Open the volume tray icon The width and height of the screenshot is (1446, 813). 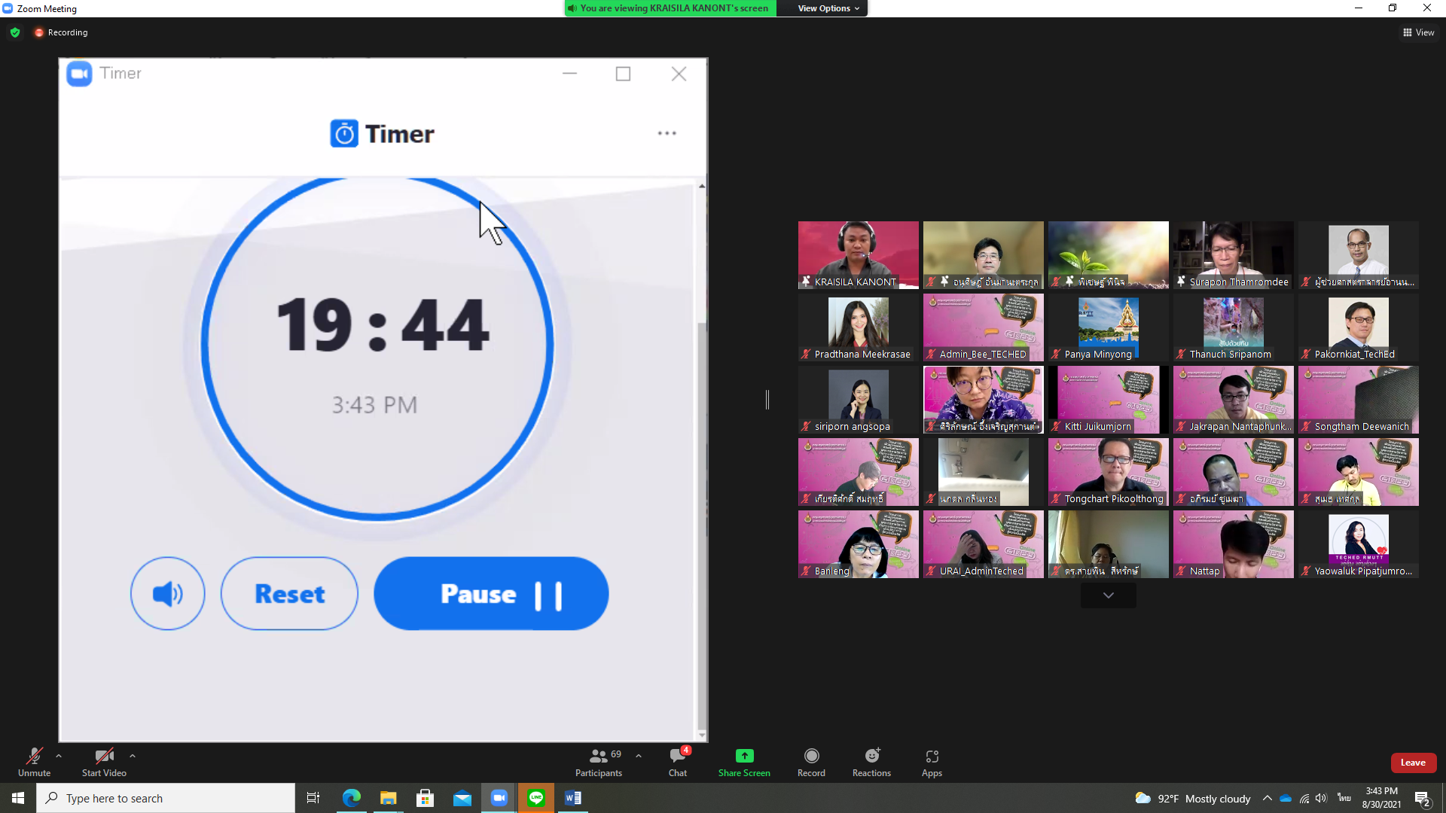click(x=1321, y=798)
